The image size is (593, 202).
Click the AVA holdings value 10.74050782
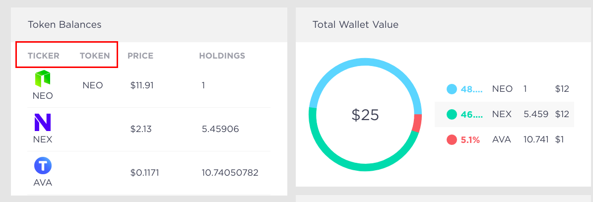[x=230, y=173]
